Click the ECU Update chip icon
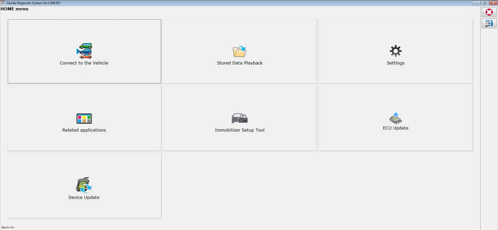This screenshot has height=230, width=498. click(395, 118)
